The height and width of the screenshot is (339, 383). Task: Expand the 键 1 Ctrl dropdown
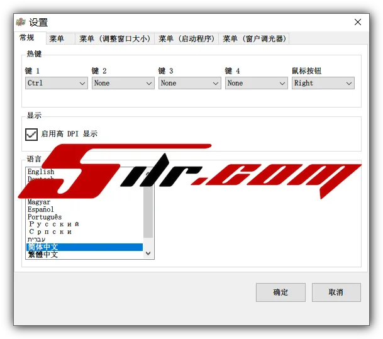pos(57,83)
